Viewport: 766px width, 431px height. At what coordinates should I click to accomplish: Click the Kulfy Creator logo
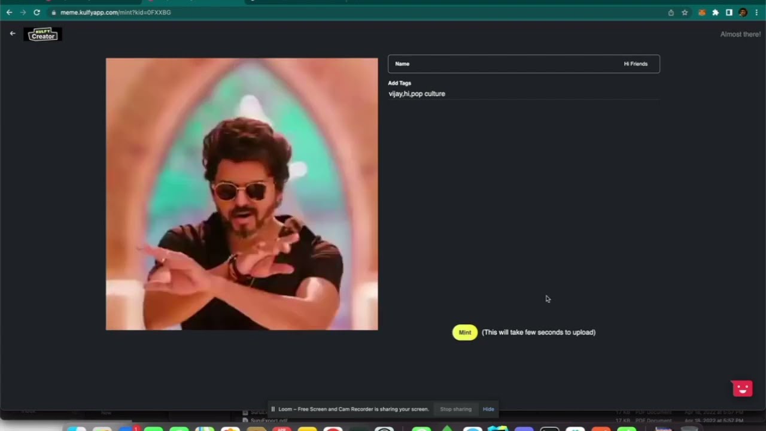[42, 34]
